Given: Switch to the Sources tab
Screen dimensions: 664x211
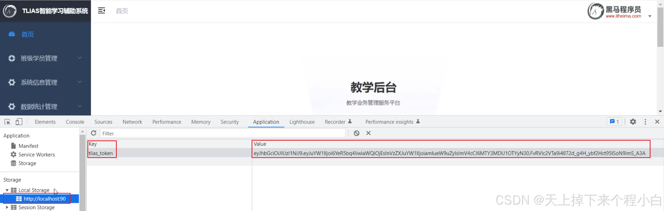Looking at the screenshot, I should (103, 122).
